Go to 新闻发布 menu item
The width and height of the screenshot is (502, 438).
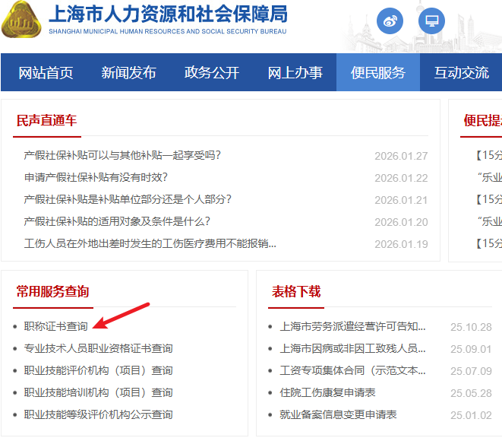click(x=128, y=73)
